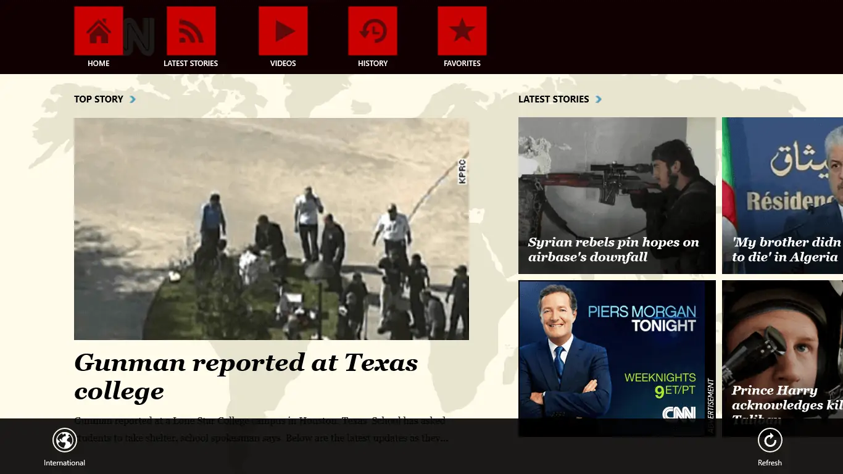Viewport: 843px width, 474px height.
Task: Read 'Gunman reported at Texas college' headline
Action: click(246, 376)
